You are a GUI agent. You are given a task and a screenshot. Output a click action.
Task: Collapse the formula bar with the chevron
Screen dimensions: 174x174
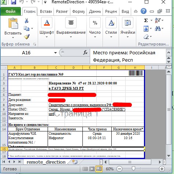[169, 52]
